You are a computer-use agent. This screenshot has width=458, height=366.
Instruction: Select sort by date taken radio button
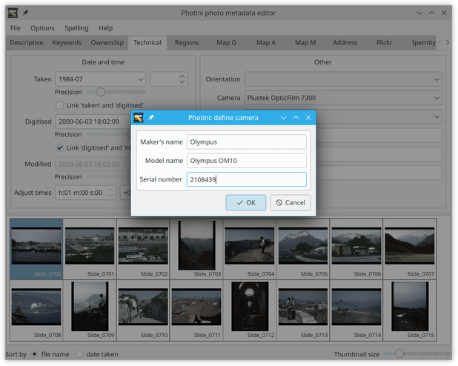coord(79,354)
